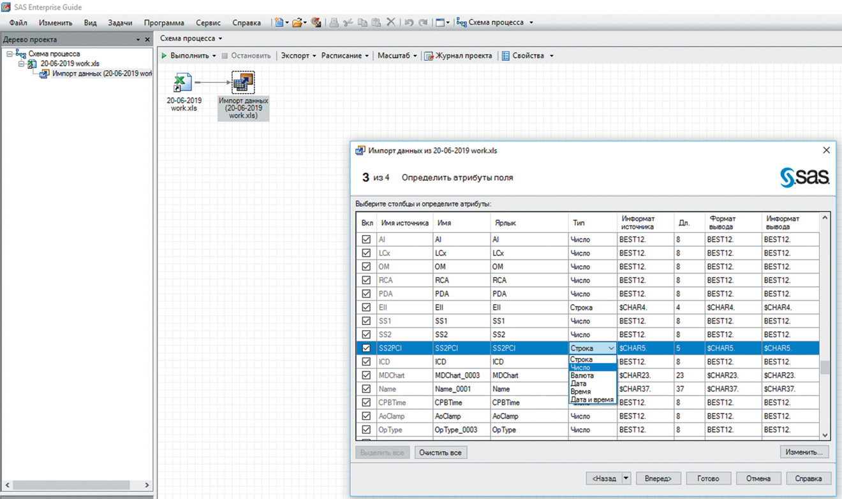Open the Задачи menu
The height and width of the screenshot is (499, 842).
(120, 22)
